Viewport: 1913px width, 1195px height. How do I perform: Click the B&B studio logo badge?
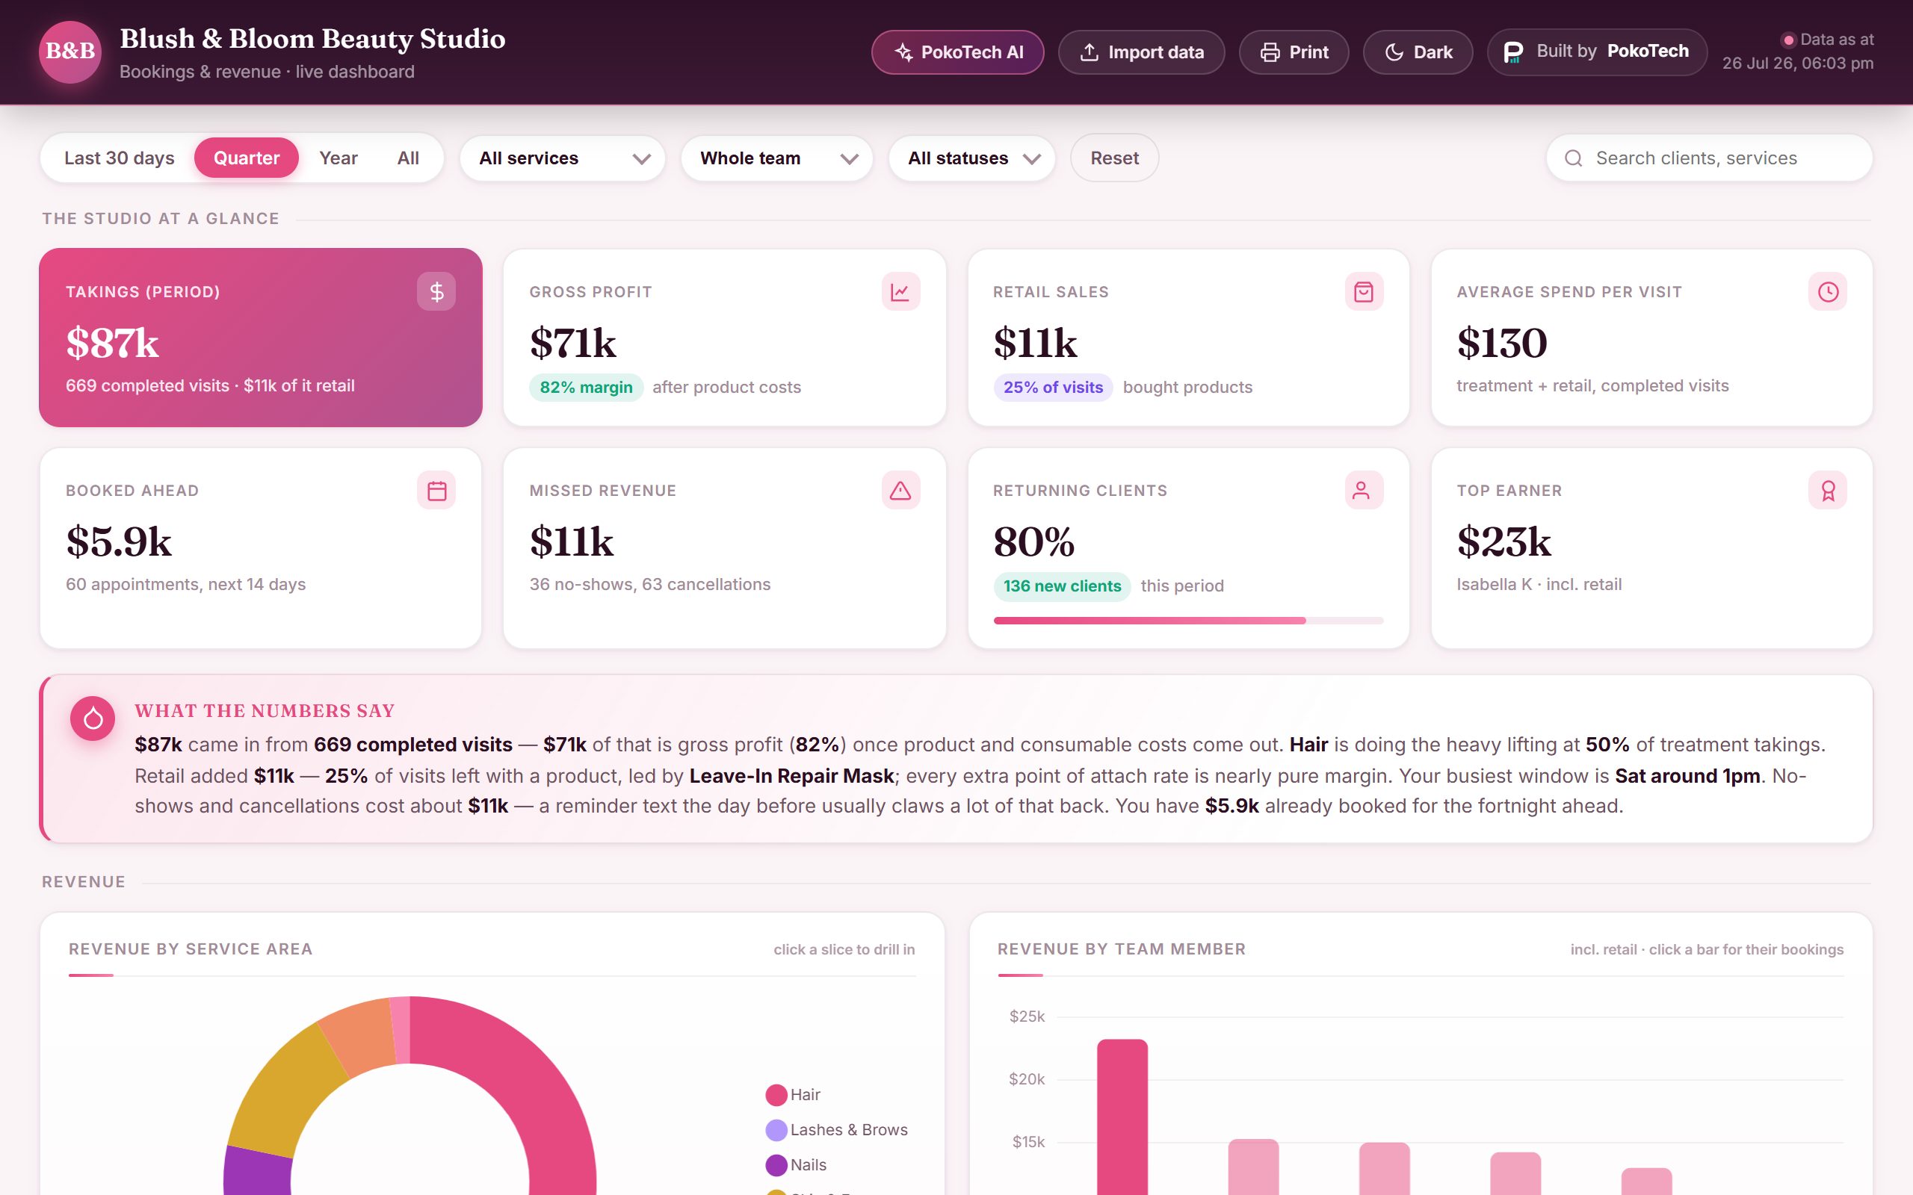click(70, 52)
